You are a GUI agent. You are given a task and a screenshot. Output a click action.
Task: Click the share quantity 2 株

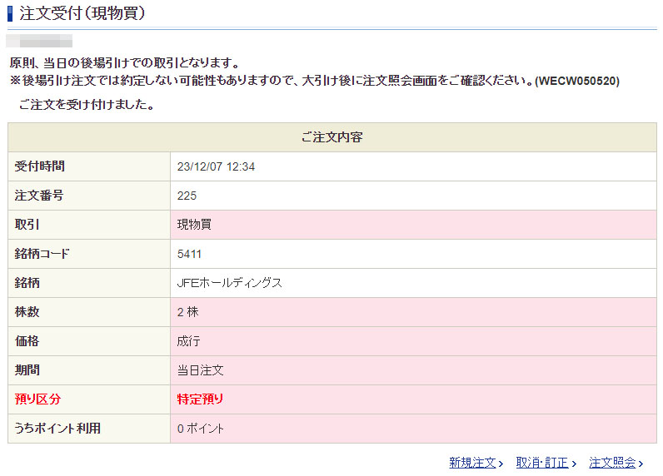point(187,312)
